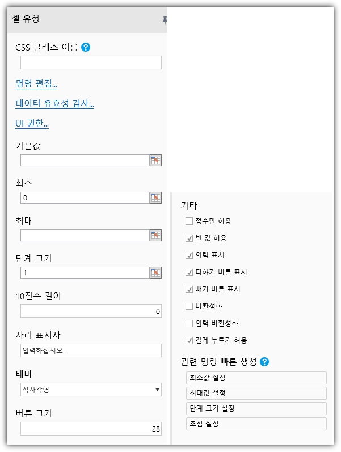The width and height of the screenshot is (341, 452).
Task: Click the help icon beside CSS 클래스 이름
Action: [x=86, y=47]
